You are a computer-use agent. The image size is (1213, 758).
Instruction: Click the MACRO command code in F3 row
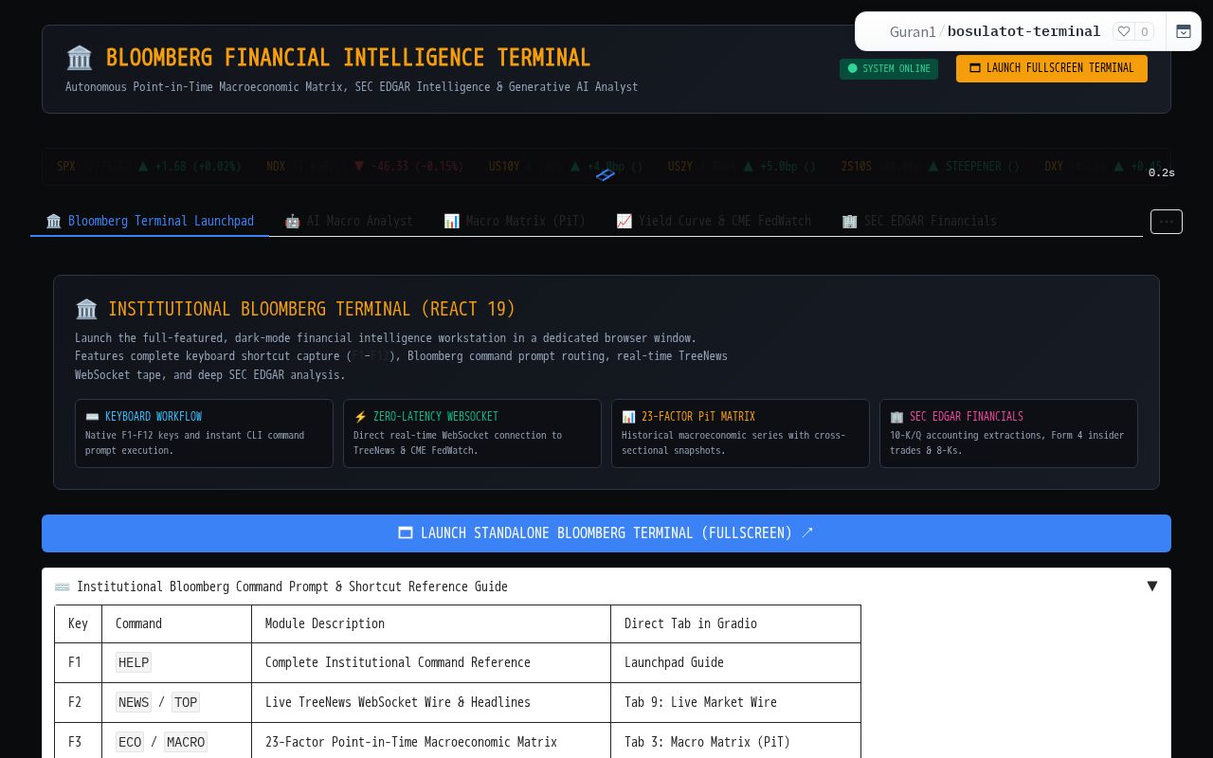[x=186, y=742]
